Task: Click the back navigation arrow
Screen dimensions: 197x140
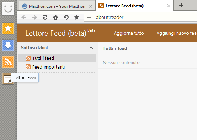Action: (x=24, y=17)
